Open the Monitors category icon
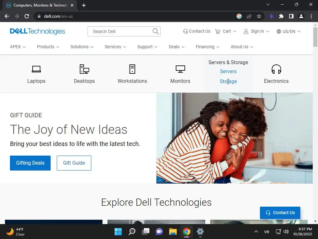The width and height of the screenshot is (318, 239). coord(180,69)
